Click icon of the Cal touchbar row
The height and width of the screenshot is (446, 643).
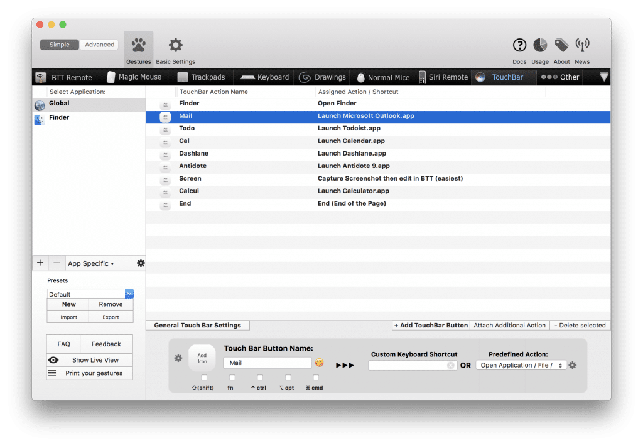[x=165, y=142]
